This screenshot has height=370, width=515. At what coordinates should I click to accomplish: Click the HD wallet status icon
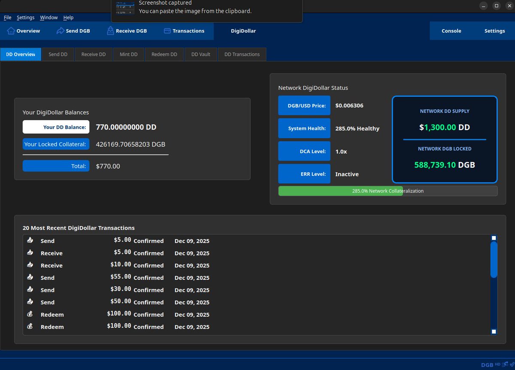point(498,364)
